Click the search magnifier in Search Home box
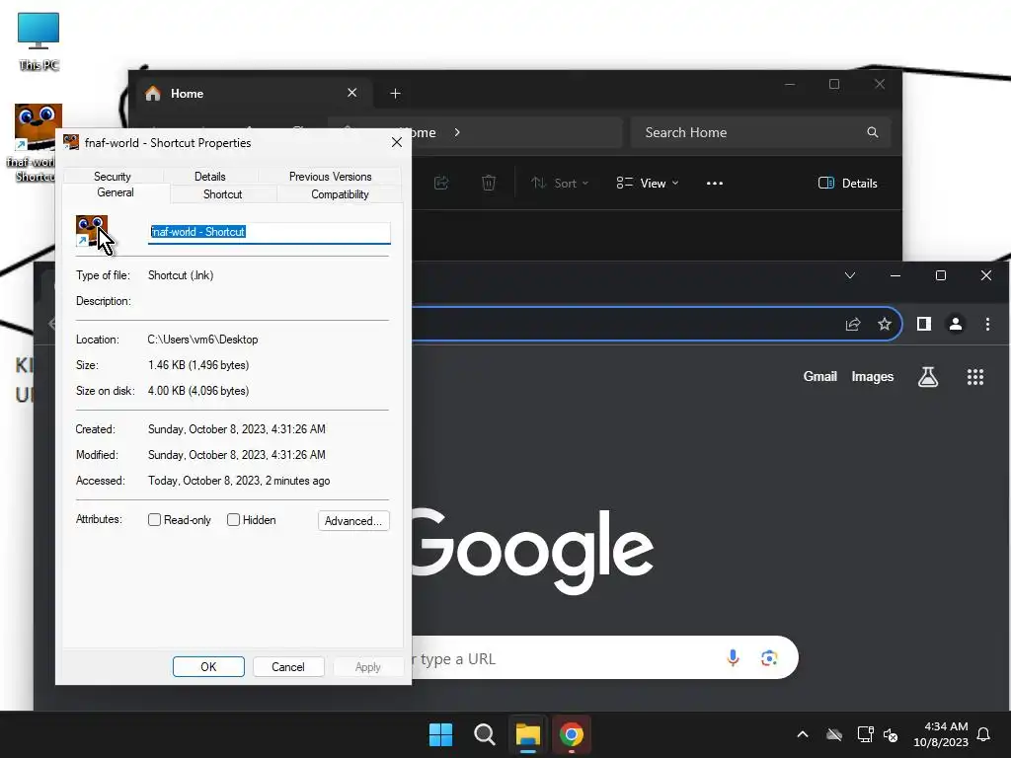1011x758 pixels. (873, 132)
